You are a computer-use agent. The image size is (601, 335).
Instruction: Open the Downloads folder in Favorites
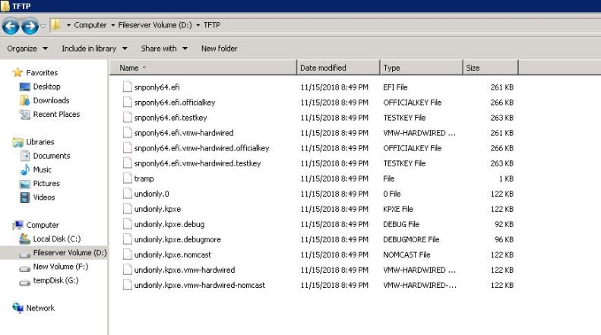pyautogui.click(x=51, y=100)
